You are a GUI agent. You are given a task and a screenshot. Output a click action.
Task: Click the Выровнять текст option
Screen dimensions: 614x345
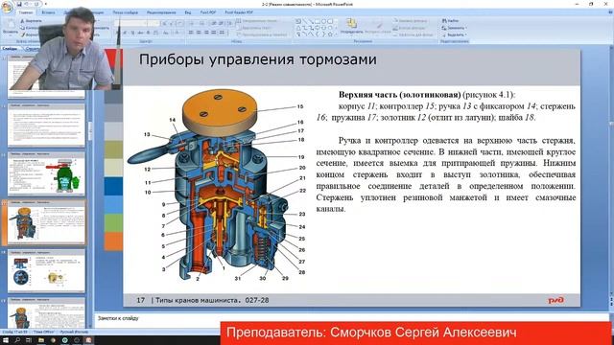[254, 28]
